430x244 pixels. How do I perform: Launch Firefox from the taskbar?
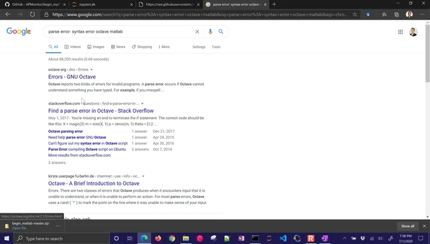pyautogui.click(x=158, y=238)
